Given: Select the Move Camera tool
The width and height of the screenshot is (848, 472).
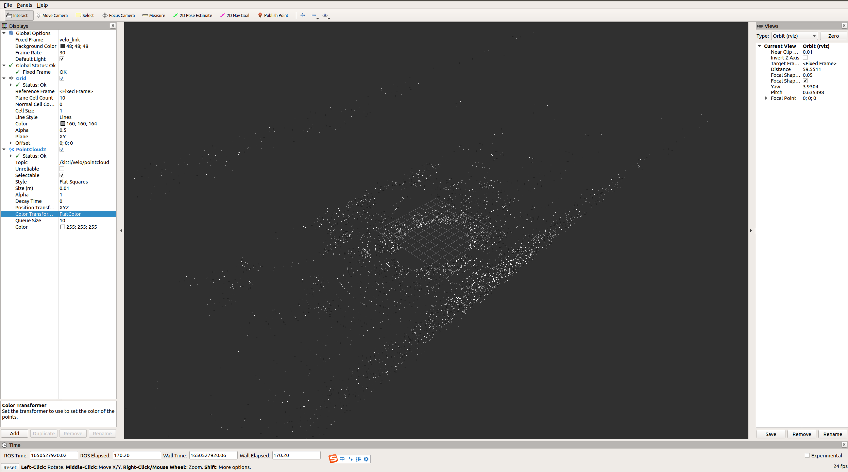Looking at the screenshot, I should (x=52, y=15).
